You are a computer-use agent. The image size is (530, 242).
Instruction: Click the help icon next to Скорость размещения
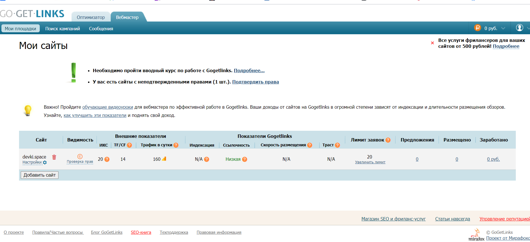pos(310,145)
